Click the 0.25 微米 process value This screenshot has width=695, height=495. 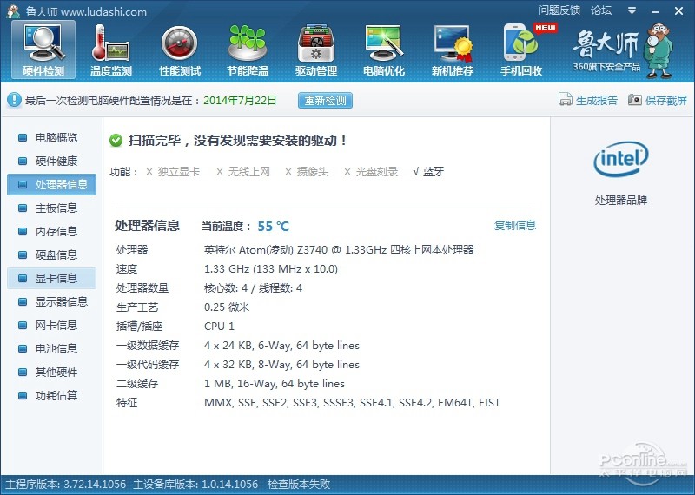tap(227, 307)
